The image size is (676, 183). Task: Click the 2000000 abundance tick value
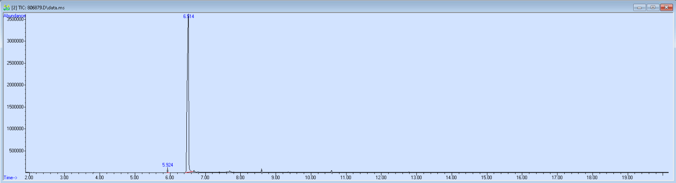coord(15,85)
